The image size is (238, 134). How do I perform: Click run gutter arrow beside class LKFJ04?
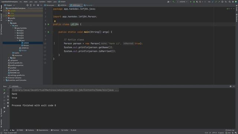48,24
